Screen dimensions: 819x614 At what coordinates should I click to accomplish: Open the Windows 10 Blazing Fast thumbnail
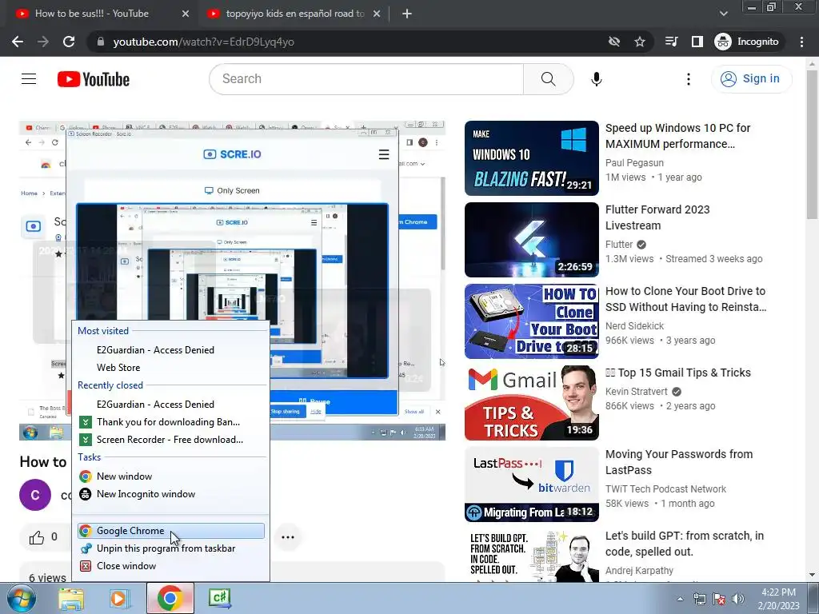pos(532,158)
